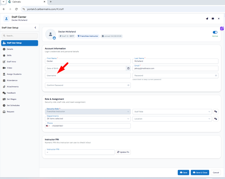Screen dimensions: 225x179
Task: Click the Save button
Action: pyautogui.click(x=183, y=173)
